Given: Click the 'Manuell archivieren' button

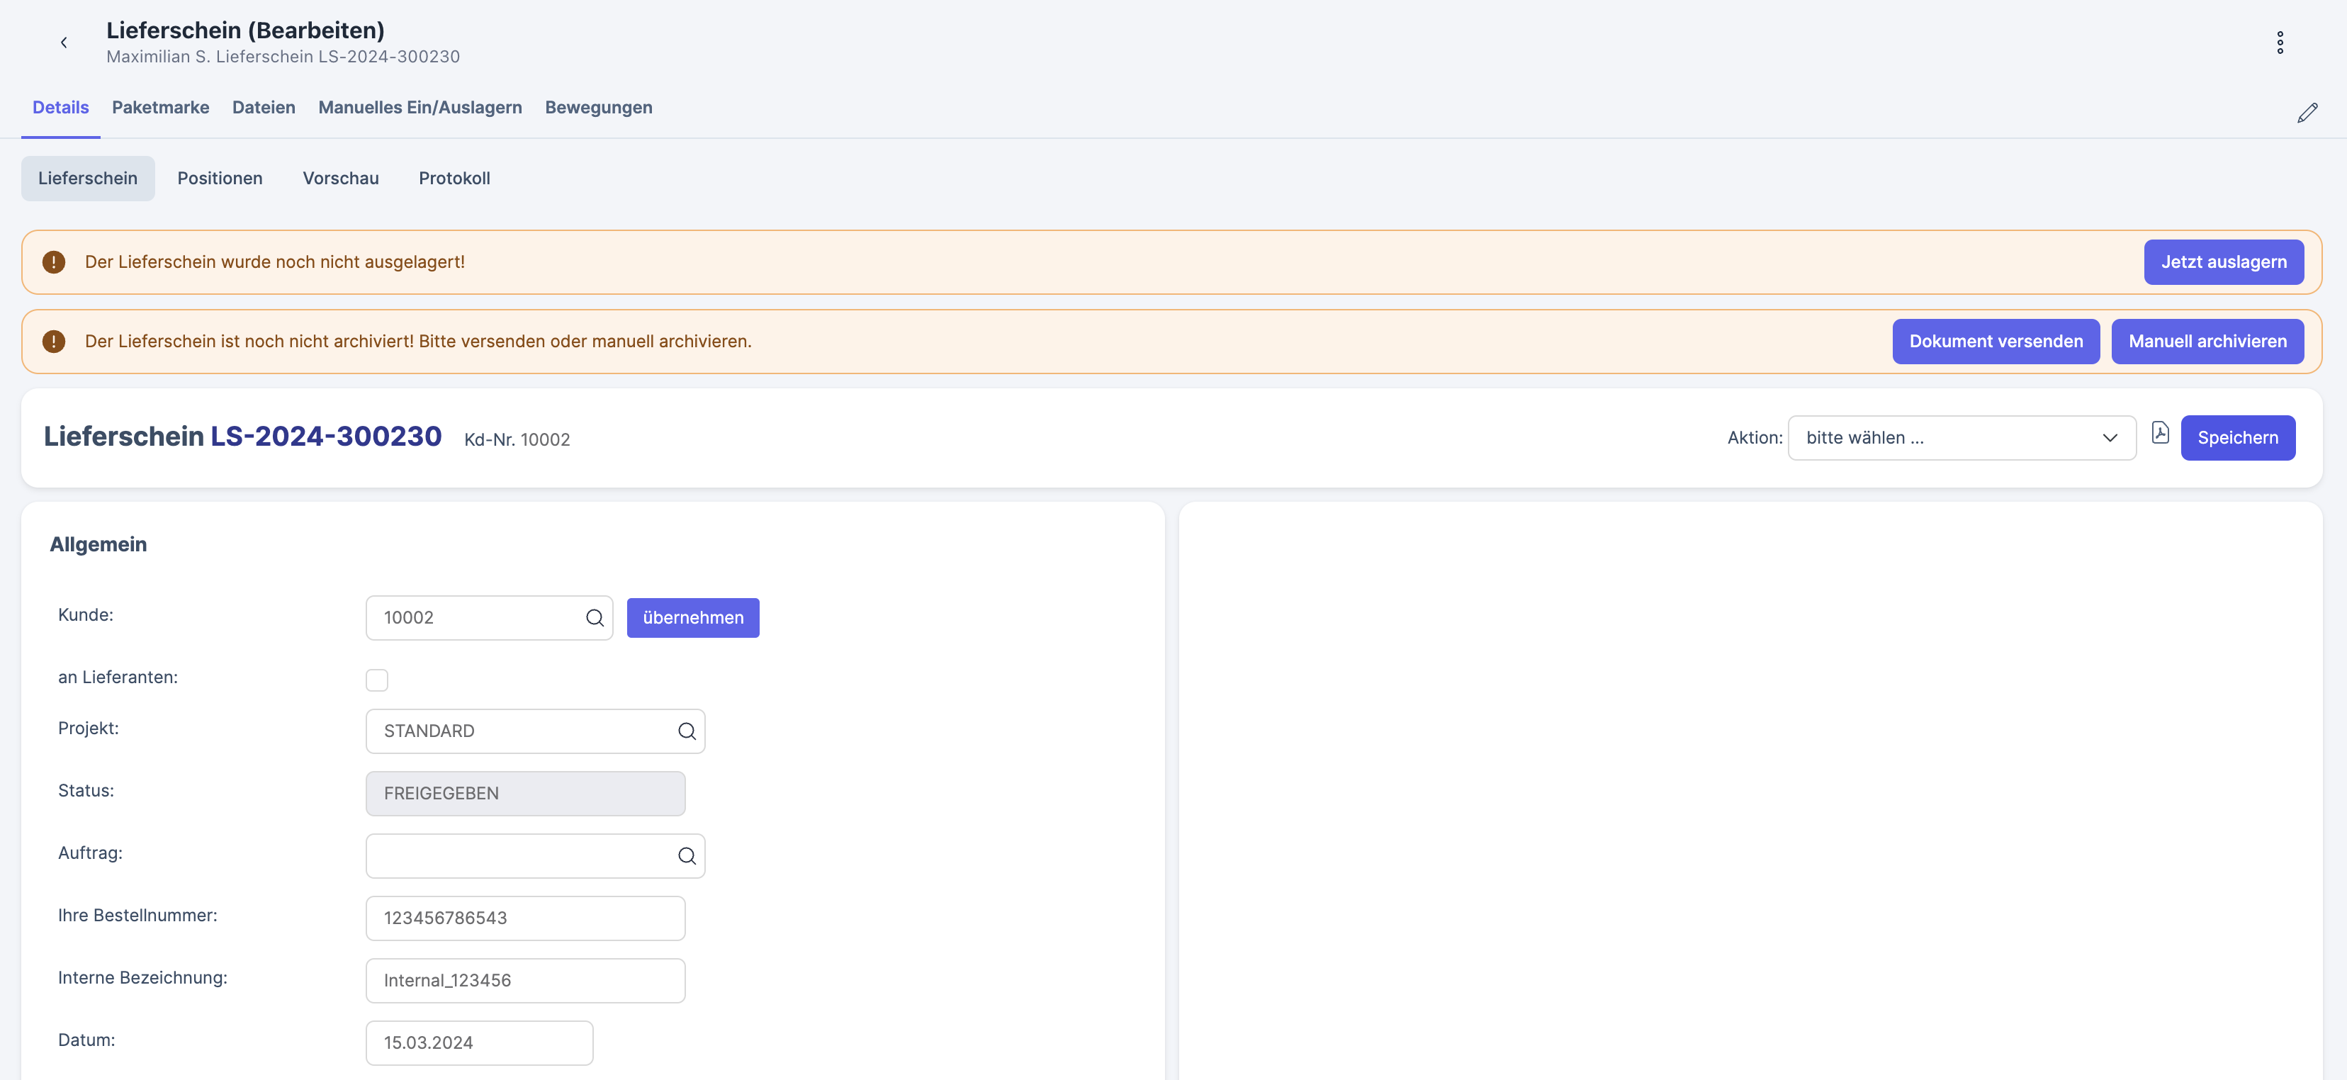Looking at the screenshot, I should (2207, 342).
